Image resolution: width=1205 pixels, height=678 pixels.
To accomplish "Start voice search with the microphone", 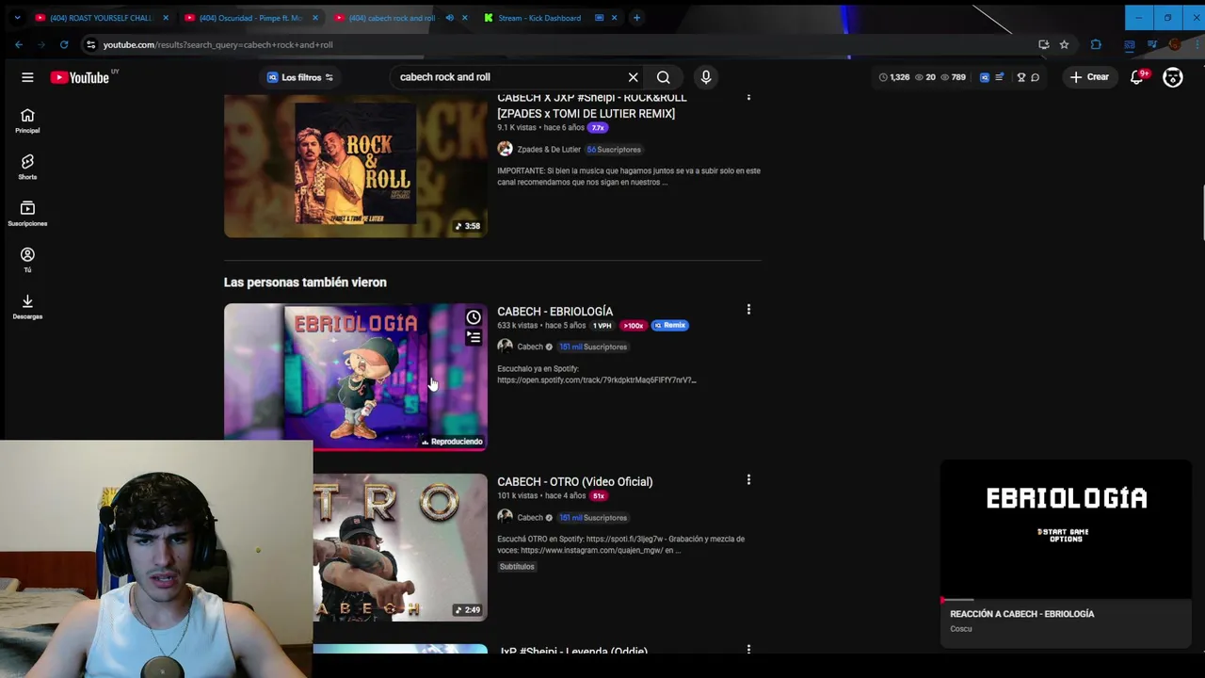I will tap(706, 77).
